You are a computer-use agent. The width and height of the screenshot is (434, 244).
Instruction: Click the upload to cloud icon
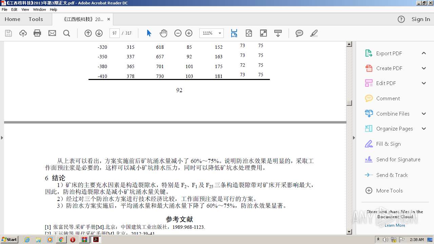click(x=23, y=33)
